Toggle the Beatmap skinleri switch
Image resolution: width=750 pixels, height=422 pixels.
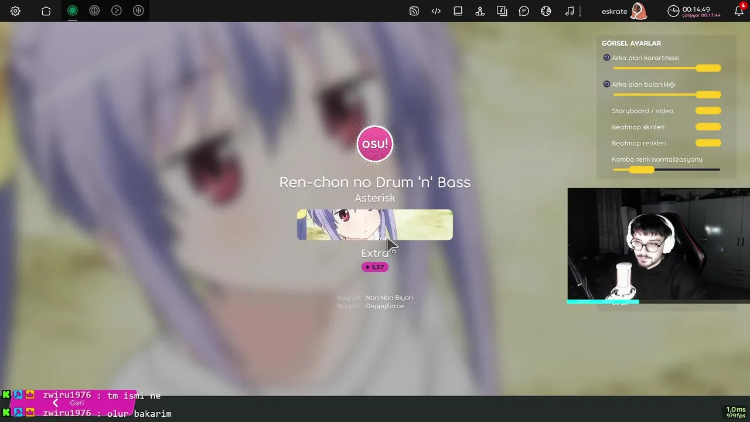[708, 127]
